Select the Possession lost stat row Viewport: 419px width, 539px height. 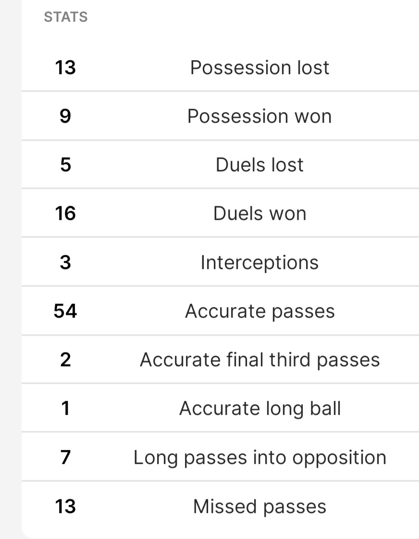[x=220, y=67]
